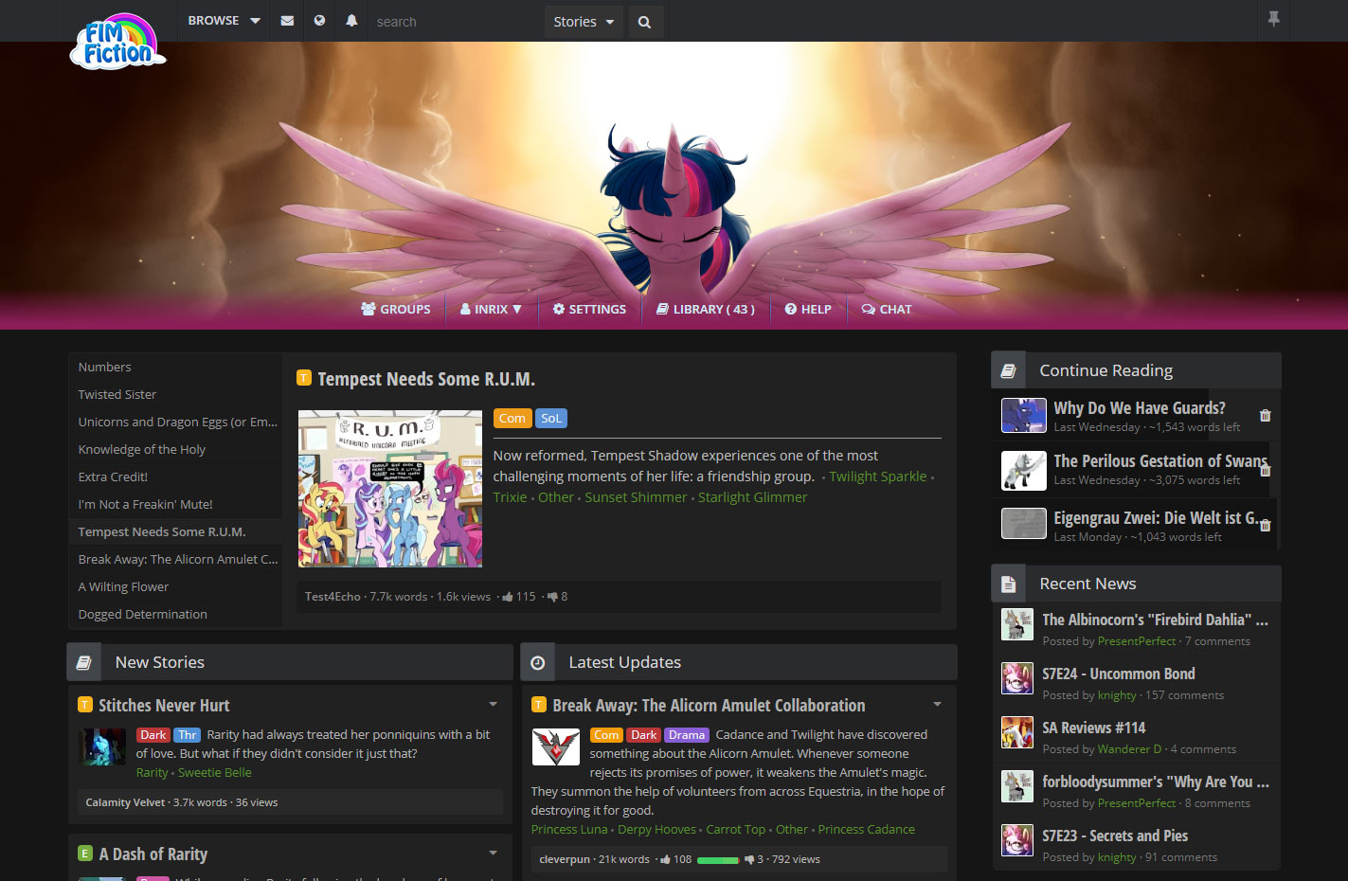Click the T rating badge on Break Away
The width and height of the screenshot is (1348, 881).
pos(539,705)
